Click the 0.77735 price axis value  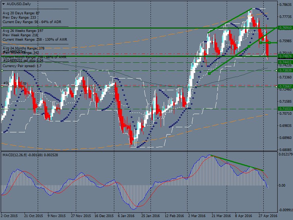tap(285, 16)
